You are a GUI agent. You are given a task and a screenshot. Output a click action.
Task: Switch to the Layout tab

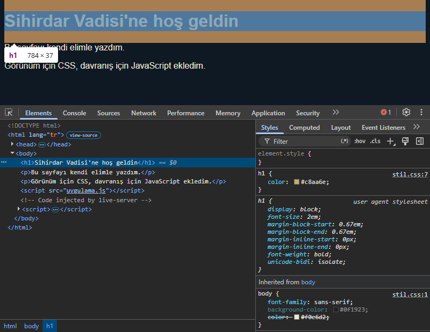click(x=341, y=128)
